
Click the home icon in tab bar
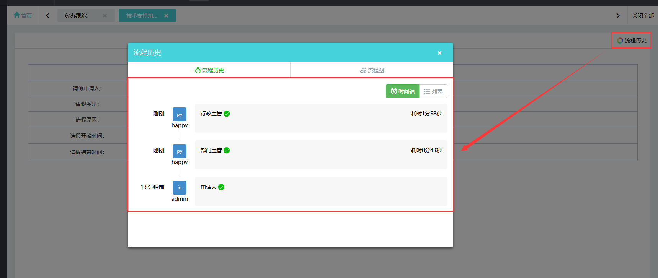(x=16, y=15)
